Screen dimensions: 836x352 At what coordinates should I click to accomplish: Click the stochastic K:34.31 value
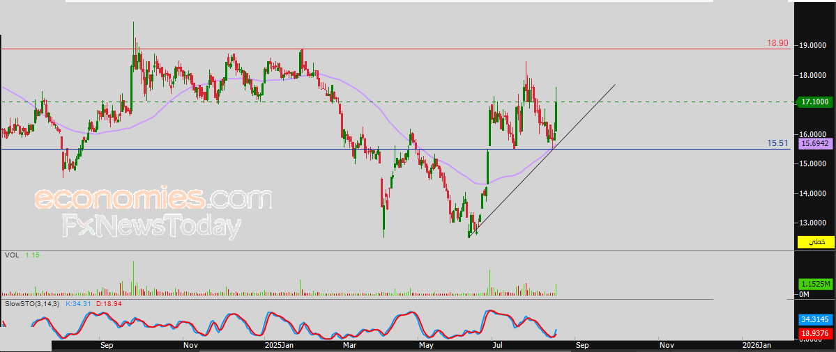(x=79, y=303)
